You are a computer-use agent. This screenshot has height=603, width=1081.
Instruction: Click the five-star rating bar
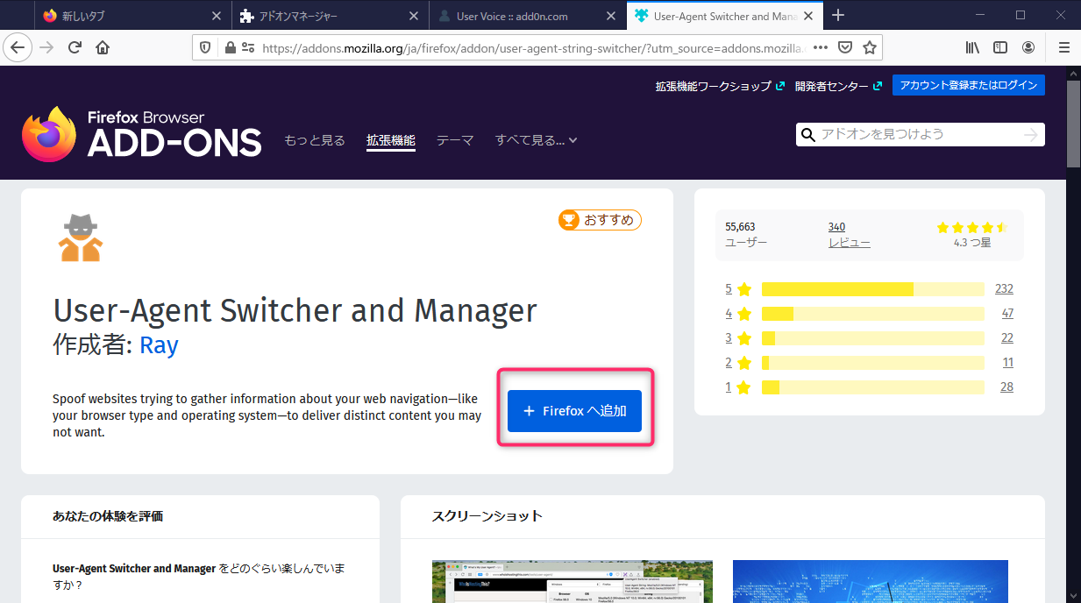tap(873, 289)
